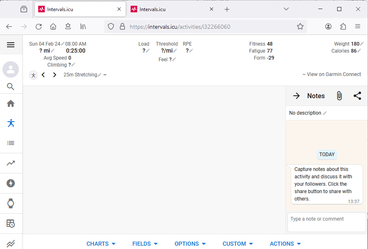368x249 pixels.
Task: Close the second Intervals.icu tab
Action: [x=212, y=9]
